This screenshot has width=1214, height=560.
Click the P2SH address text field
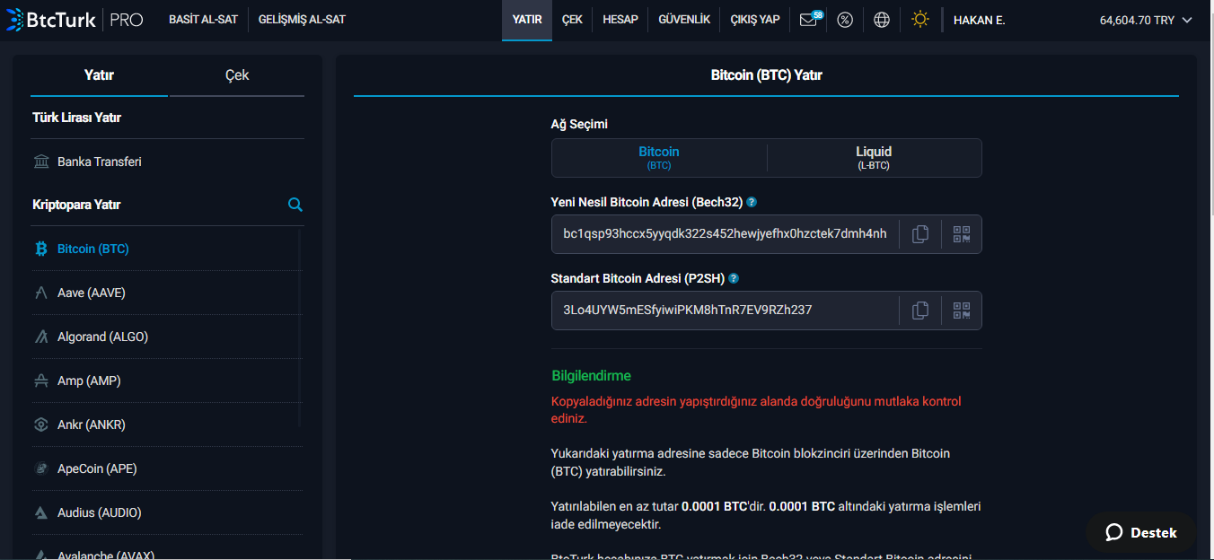[725, 311]
